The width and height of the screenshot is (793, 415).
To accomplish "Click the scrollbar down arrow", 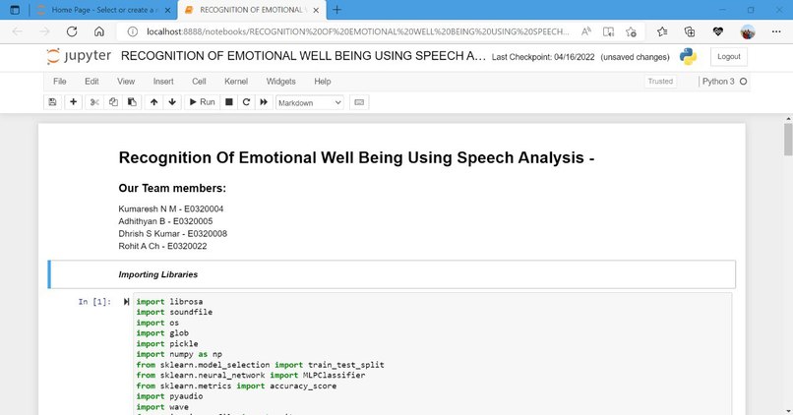I will pos(788,410).
